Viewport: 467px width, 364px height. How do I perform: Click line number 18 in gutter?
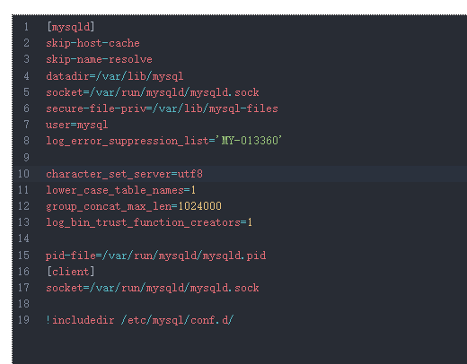[x=23, y=304]
